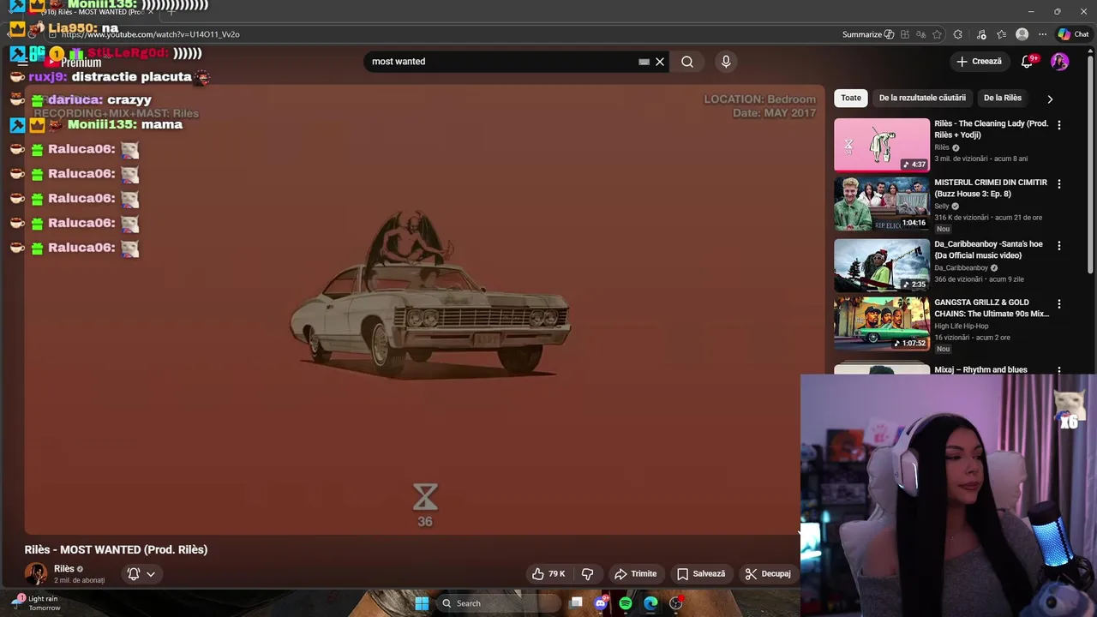Open options menu for MISTERUL CRIMEI video
1097x617 pixels.
[x=1059, y=184]
